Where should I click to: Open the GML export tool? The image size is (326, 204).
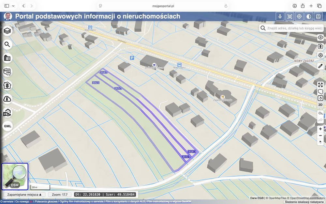point(7,126)
